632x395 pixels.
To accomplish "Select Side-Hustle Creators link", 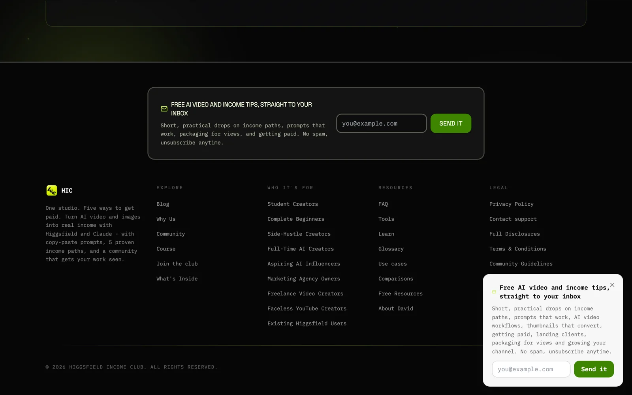I will point(299,234).
